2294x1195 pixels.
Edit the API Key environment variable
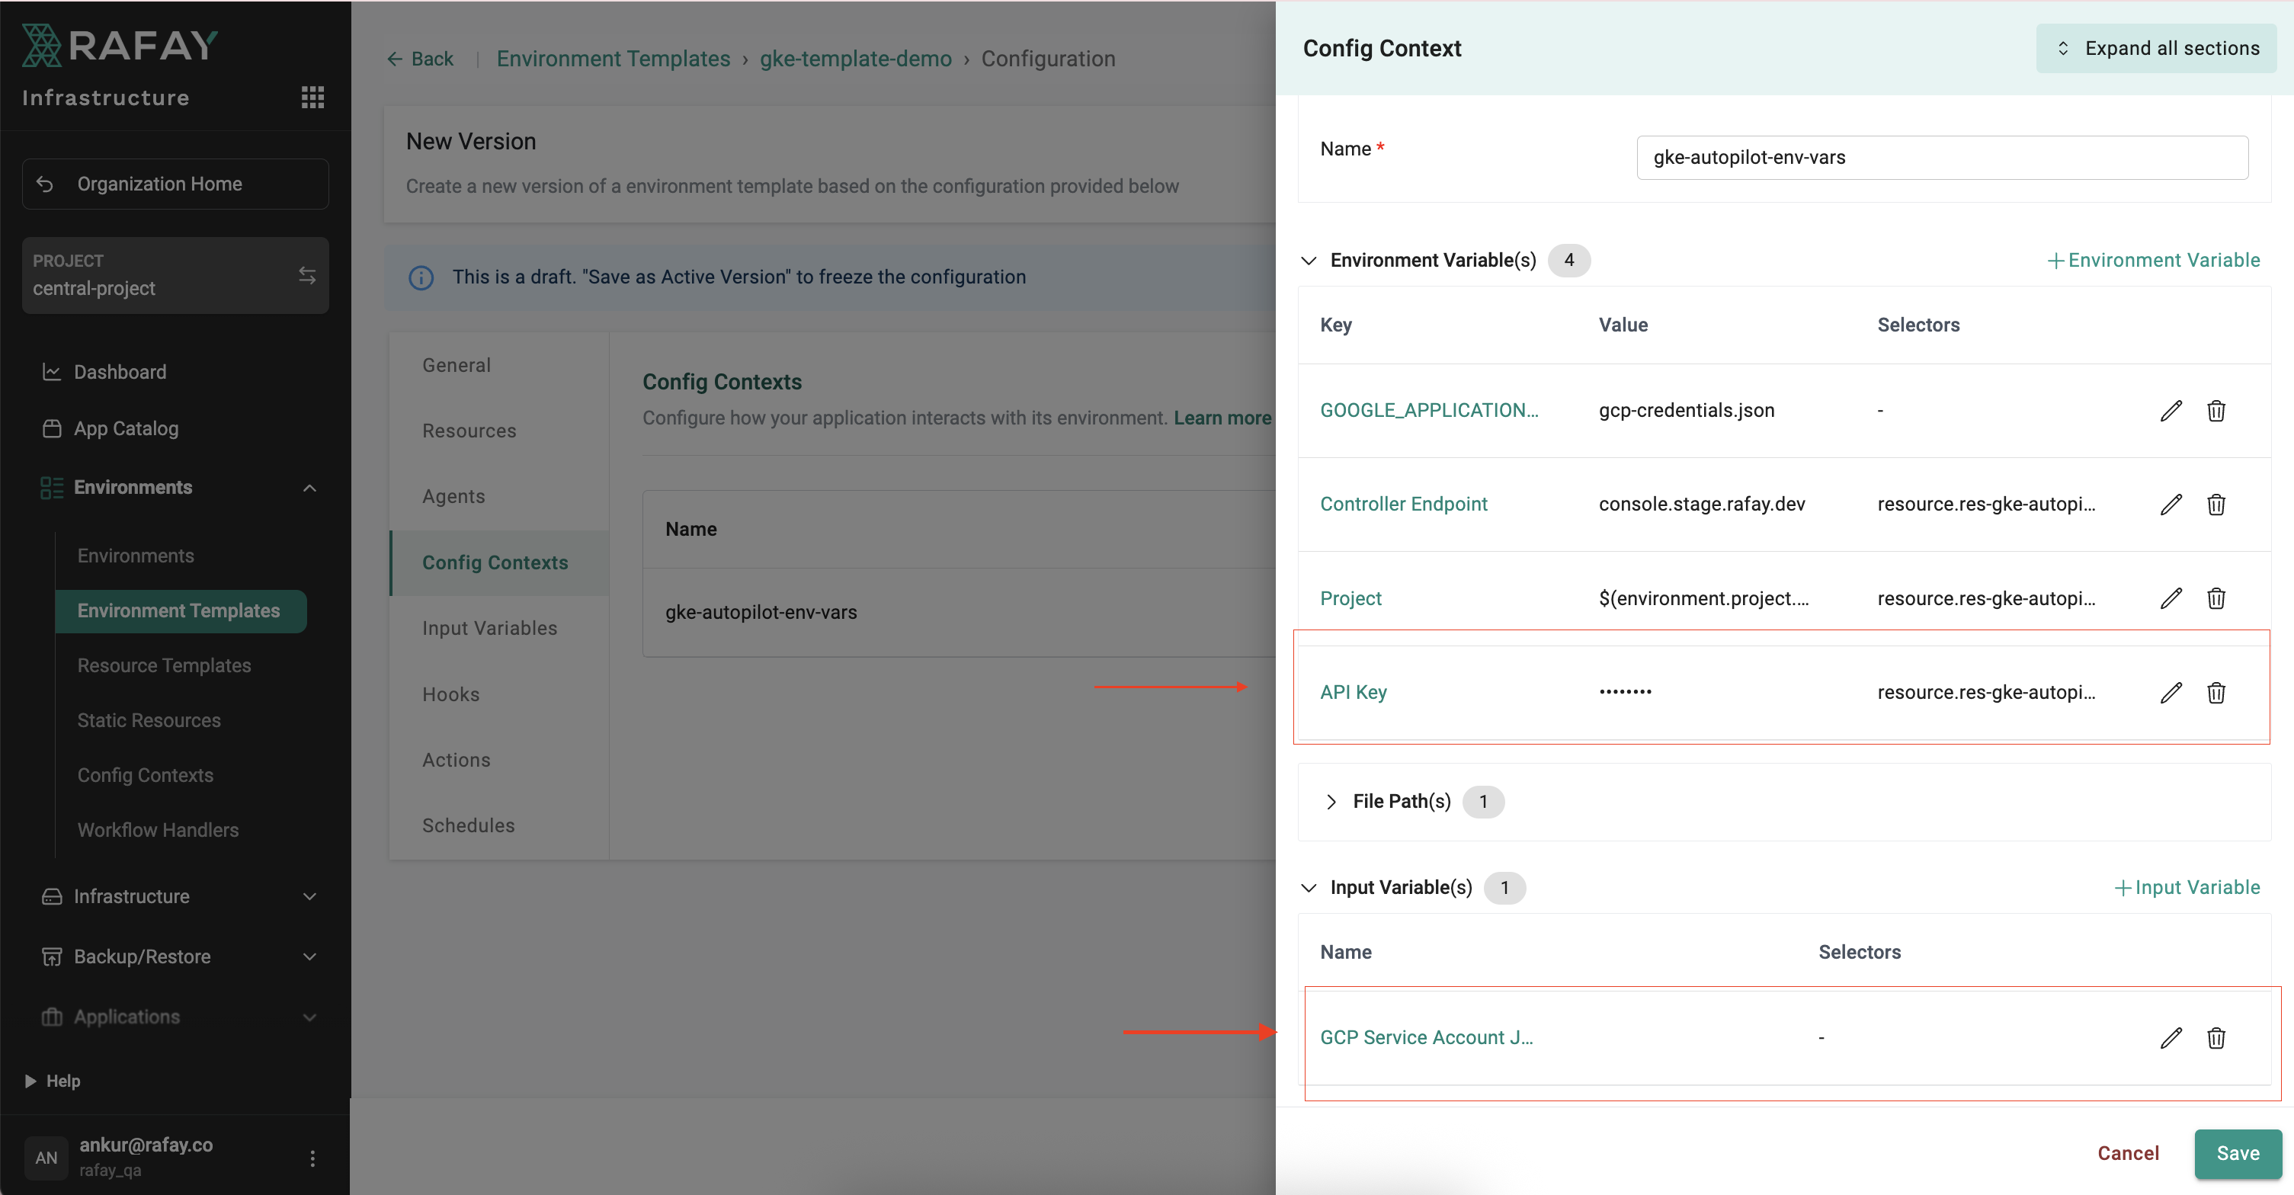pyautogui.click(x=2171, y=692)
